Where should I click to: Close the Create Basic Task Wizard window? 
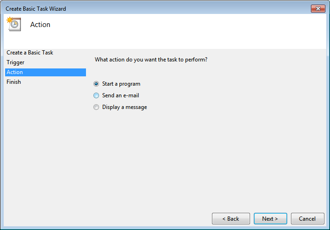point(318,8)
